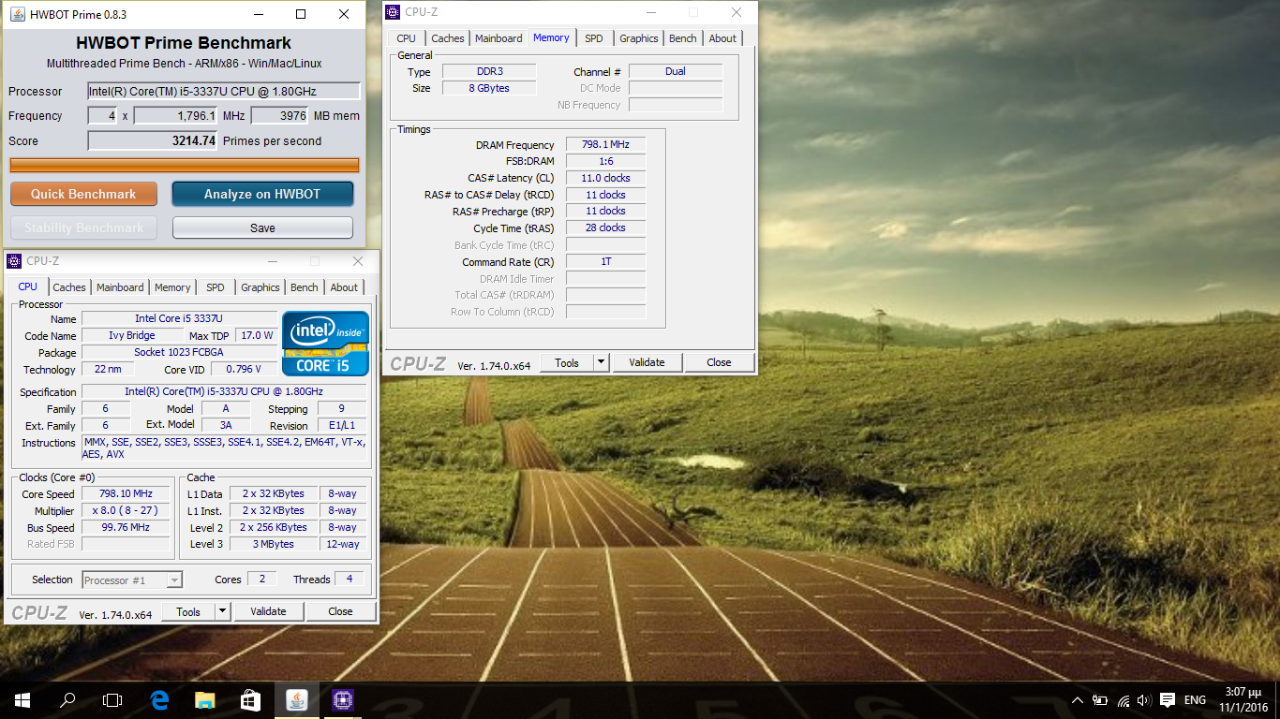1280x719 pixels.
Task: Open taskbar search magnifier
Action: point(67,699)
